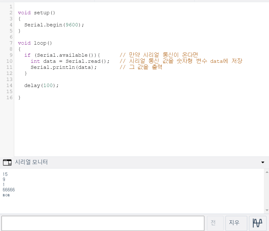The image size is (269, 231).
Task: Click the delay(100); line
Action: (41, 85)
